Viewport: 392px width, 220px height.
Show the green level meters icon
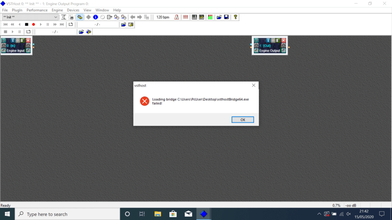(210, 17)
